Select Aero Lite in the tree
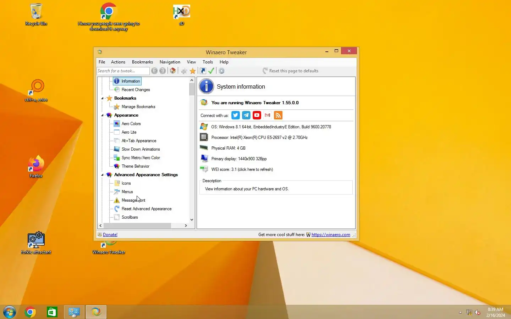The height and width of the screenshot is (319, 511). click(129, 132)
